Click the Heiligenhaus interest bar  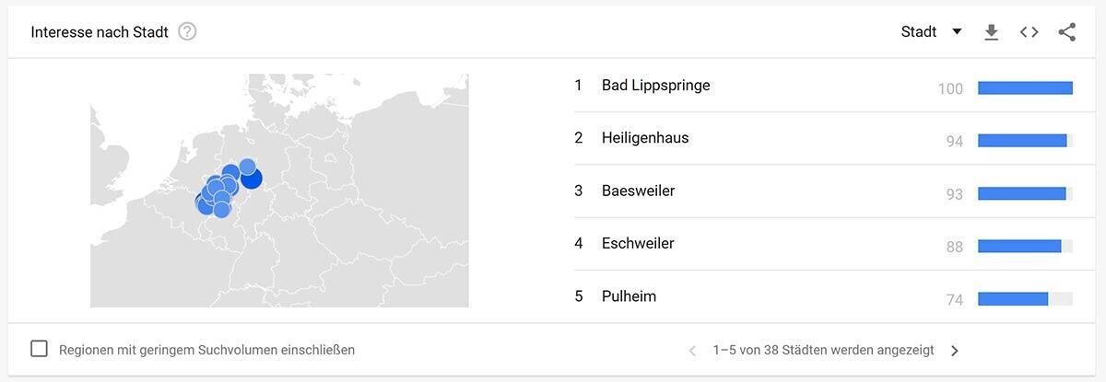tap(1022, 141)
